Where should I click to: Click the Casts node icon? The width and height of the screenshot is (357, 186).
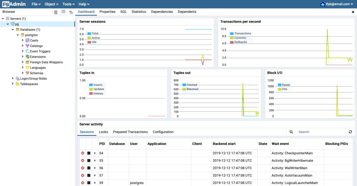click(x=27, y=40)
